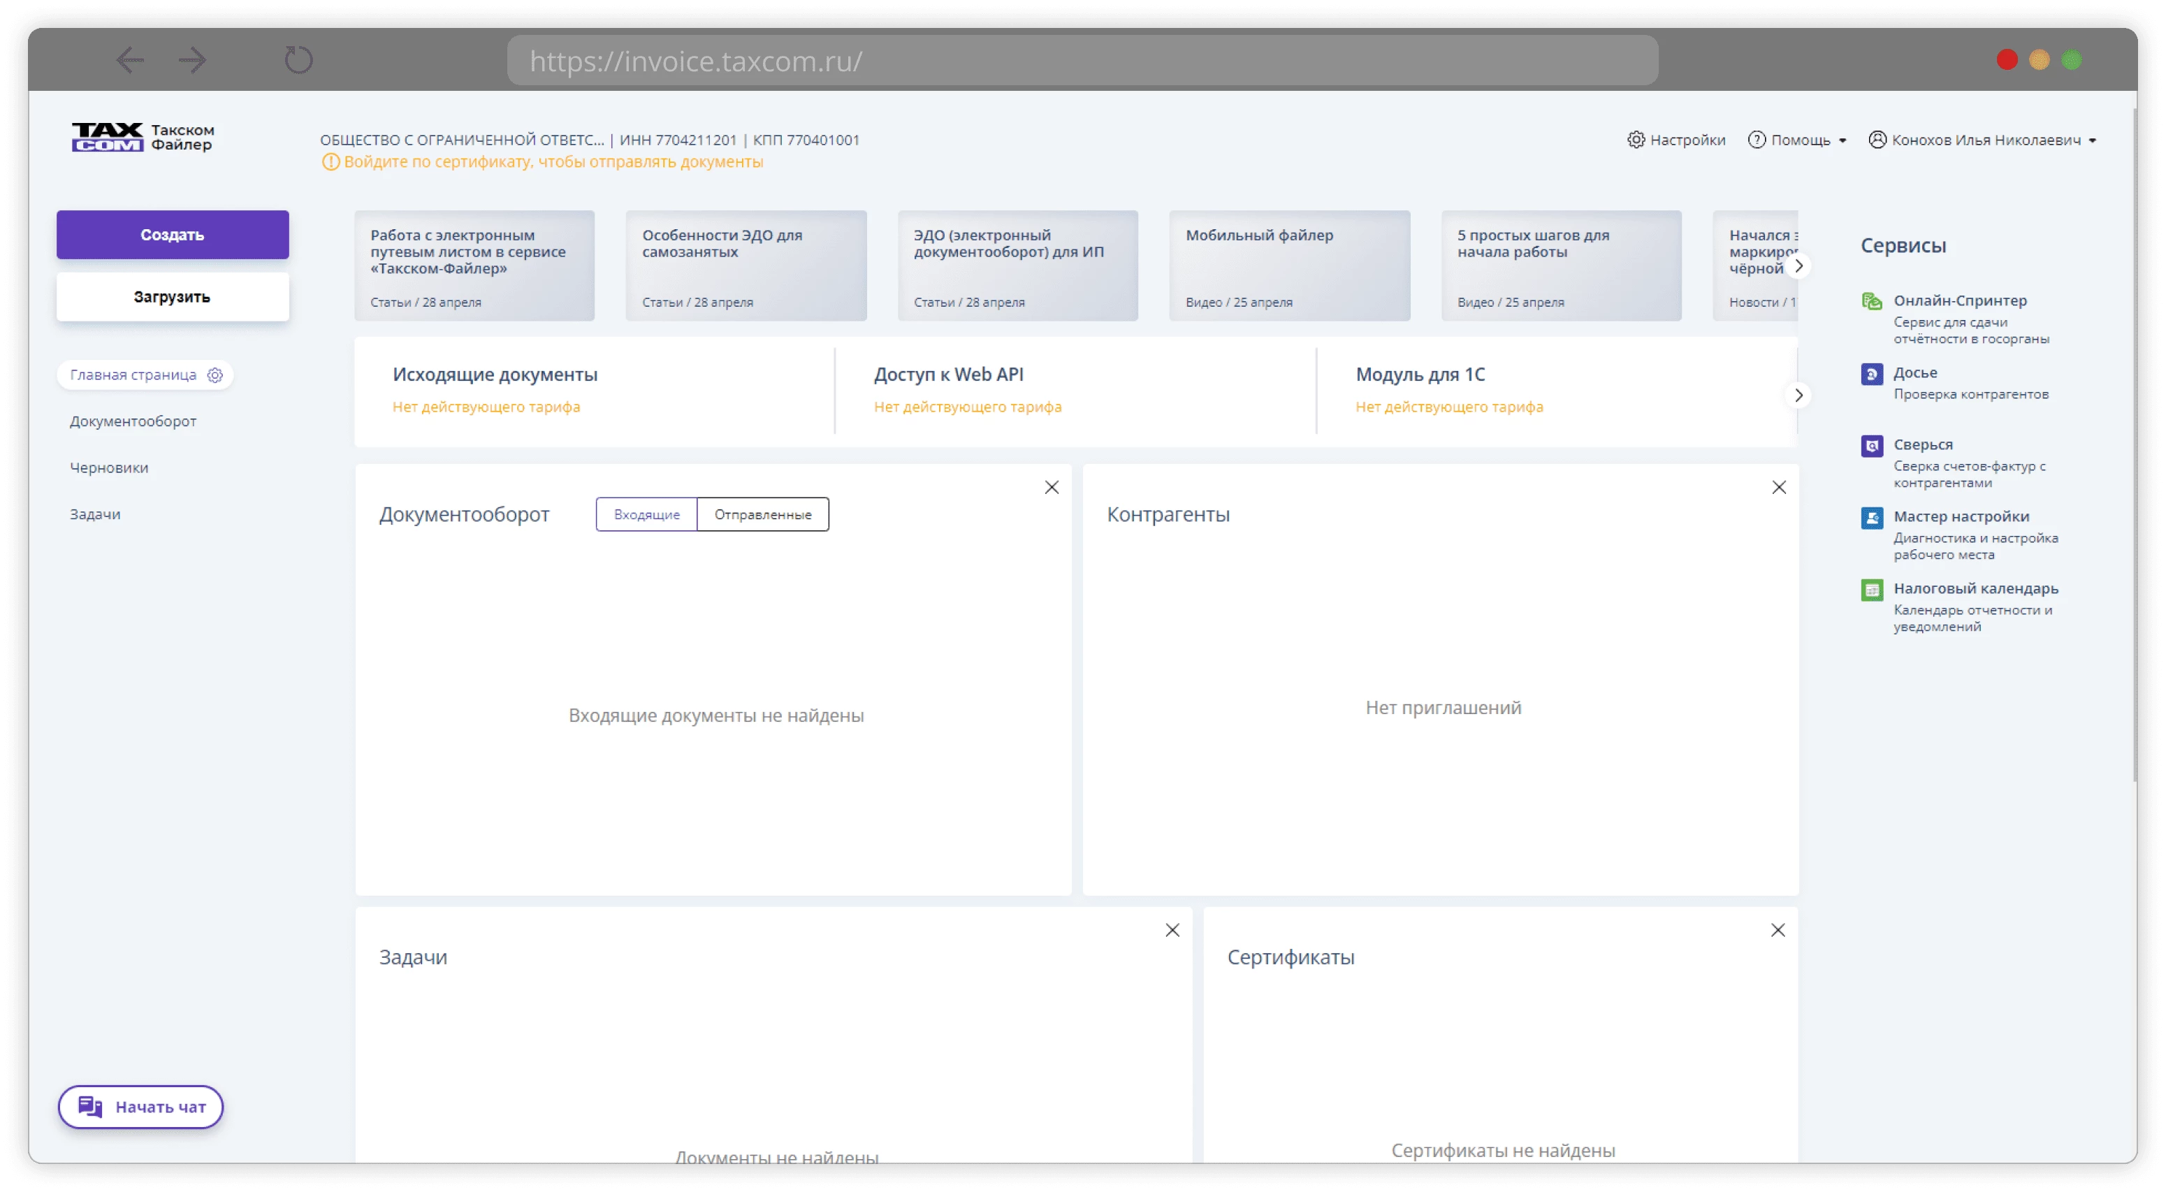Show more tariff blocks with right chevron

click(x=1798, y=395)
